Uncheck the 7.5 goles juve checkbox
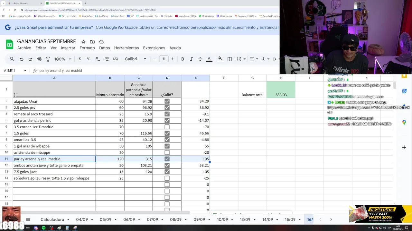The height and width of the screenshot is (231, 412). coord(167,172)
